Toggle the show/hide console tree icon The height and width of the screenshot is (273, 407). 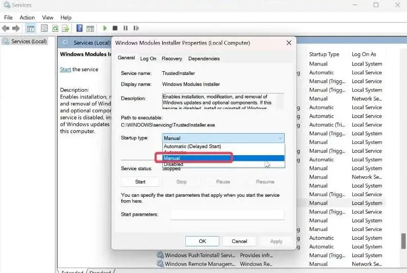[x=31, y=28]
